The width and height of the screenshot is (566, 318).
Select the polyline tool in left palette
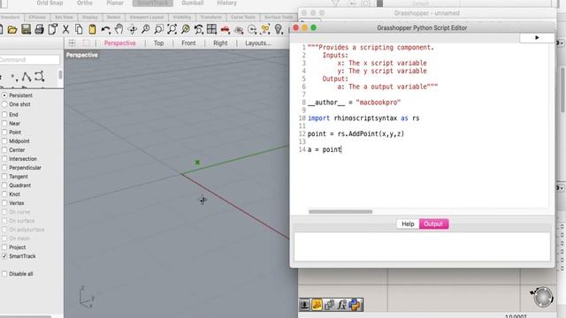[26, 77]
